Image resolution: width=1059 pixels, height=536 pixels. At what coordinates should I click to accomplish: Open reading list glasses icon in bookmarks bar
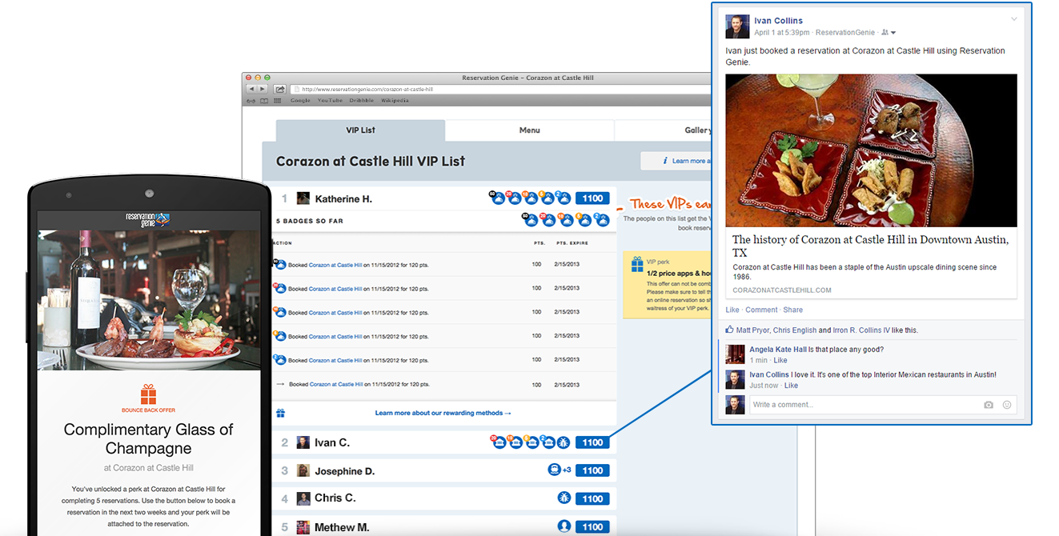click(x=251, y=101)
